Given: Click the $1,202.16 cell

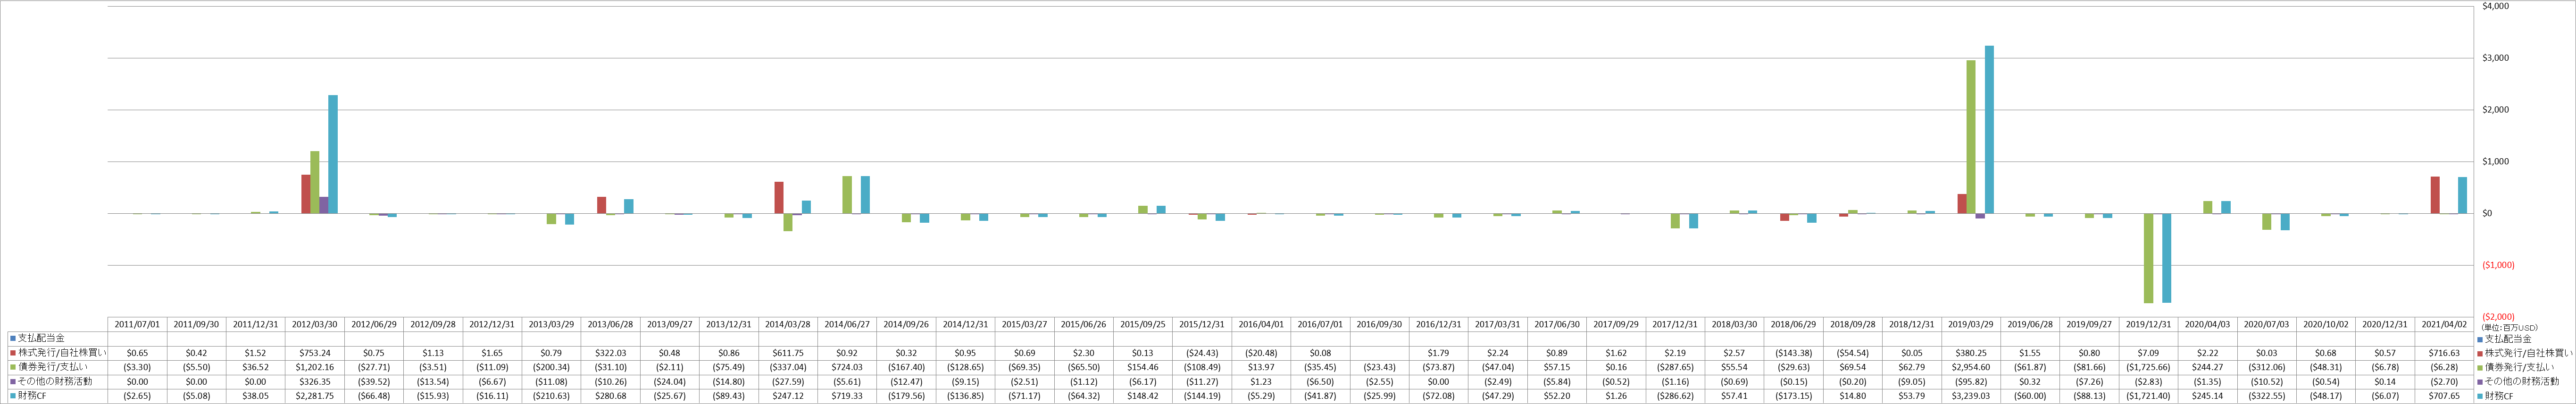Looking at the screenshot, I should coord(315,367).
